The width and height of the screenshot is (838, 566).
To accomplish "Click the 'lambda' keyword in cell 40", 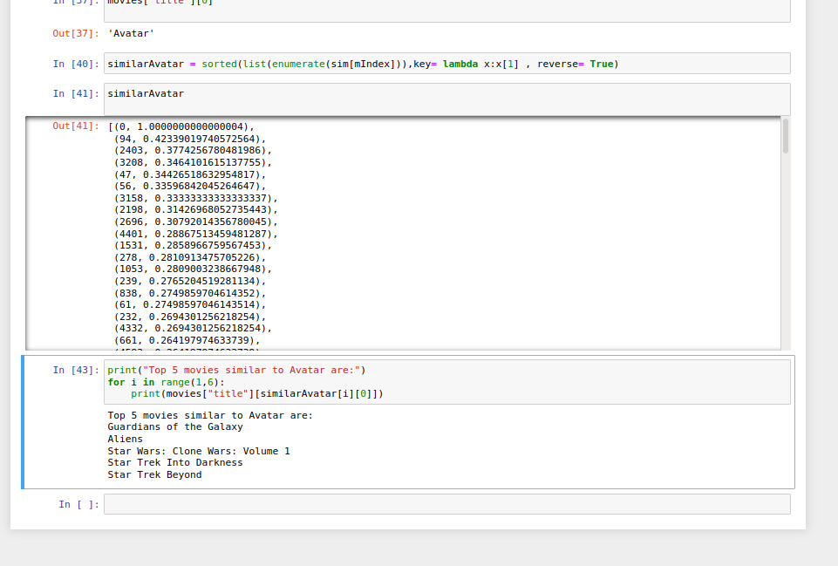I will (x=460, y=64).
